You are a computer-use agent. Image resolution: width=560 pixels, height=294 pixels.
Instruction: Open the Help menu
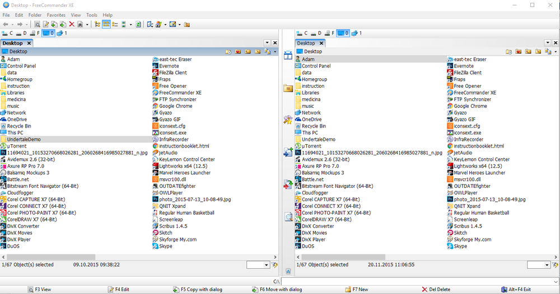click(108, 15)
